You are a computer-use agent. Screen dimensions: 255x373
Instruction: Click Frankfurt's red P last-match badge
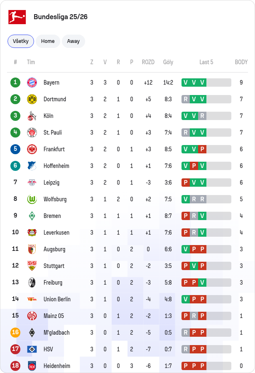[x=202, y=149]
